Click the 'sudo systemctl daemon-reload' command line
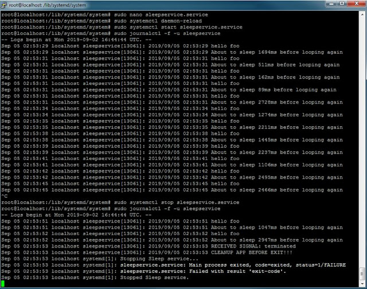 click(101, 21)
